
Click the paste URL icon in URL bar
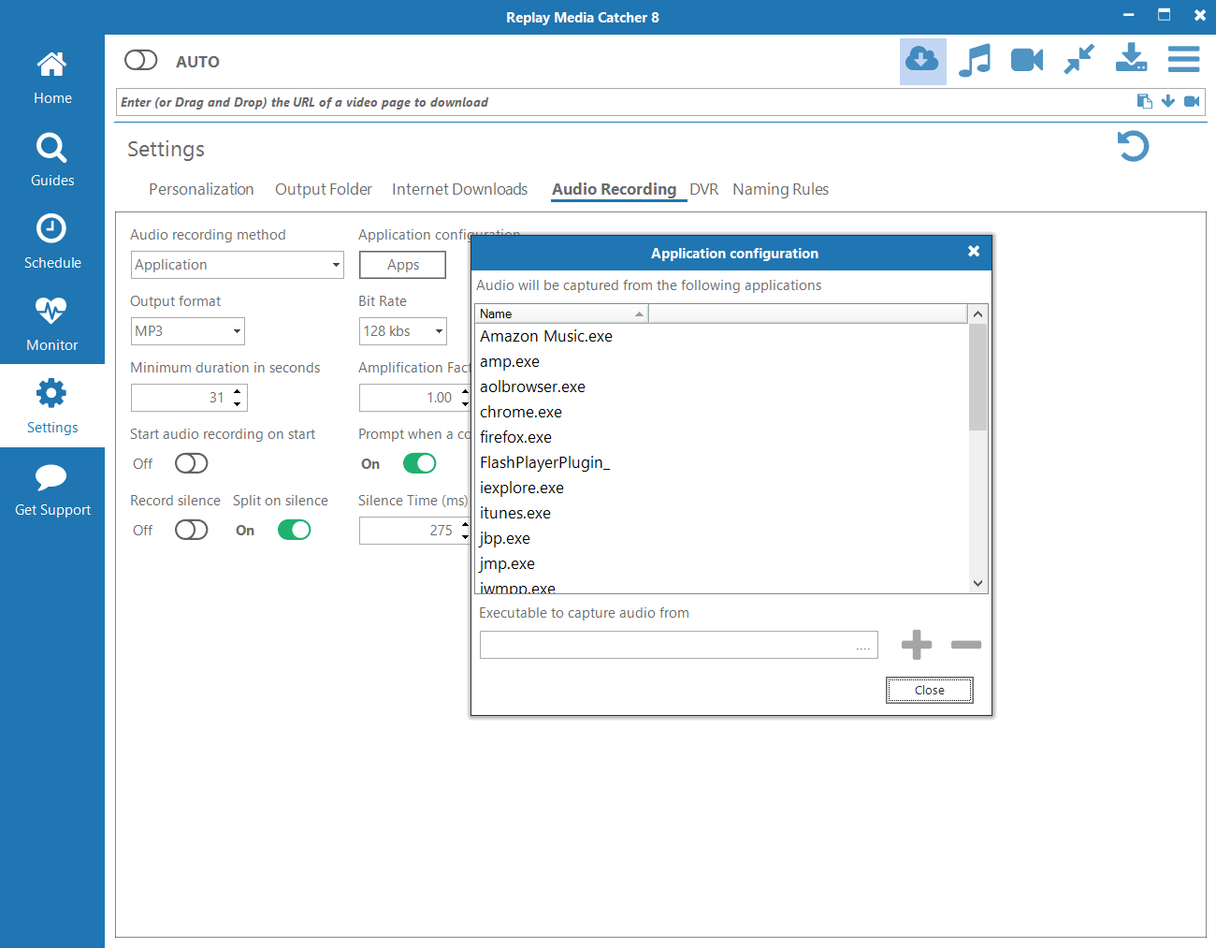(x=1144, y=101)
